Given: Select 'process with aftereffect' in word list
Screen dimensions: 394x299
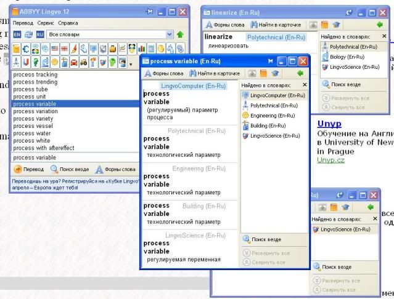Looking at the screenshot, I should click(x=44, y=148).
